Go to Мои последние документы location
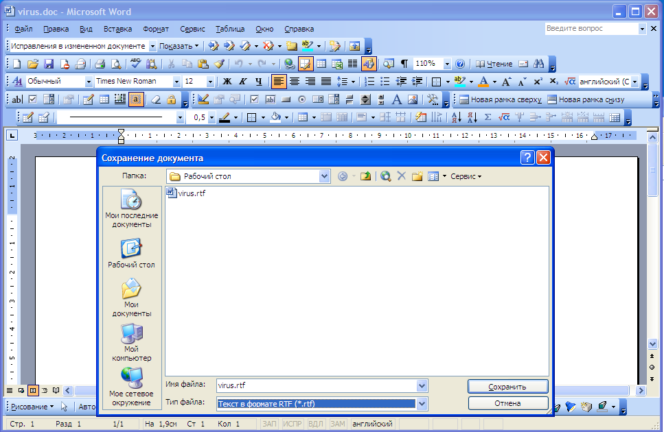The image size is (664, 432). tap(131, 209)
